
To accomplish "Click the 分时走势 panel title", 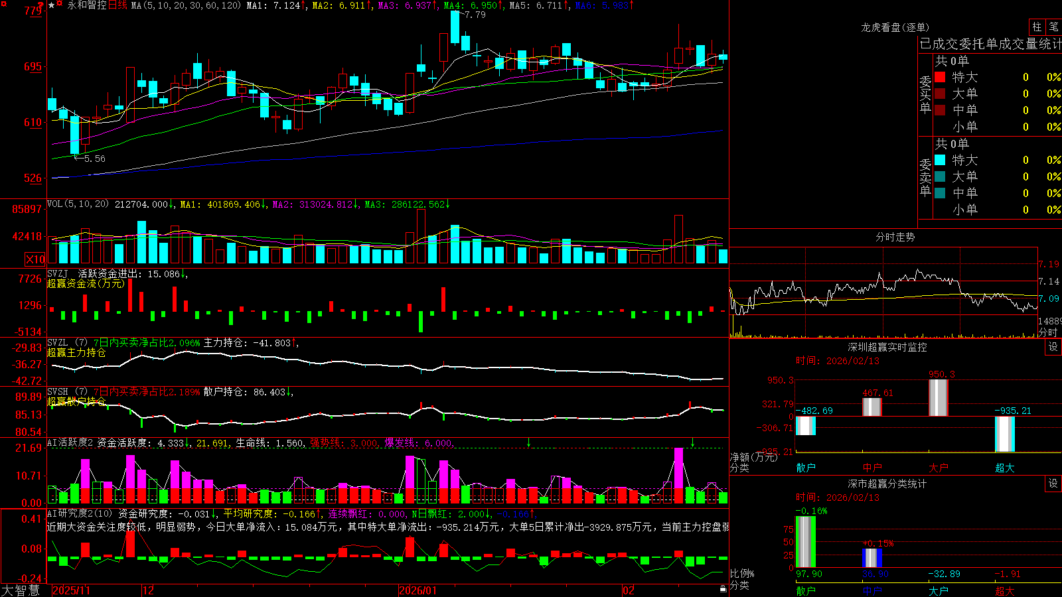I will [895, 237].
